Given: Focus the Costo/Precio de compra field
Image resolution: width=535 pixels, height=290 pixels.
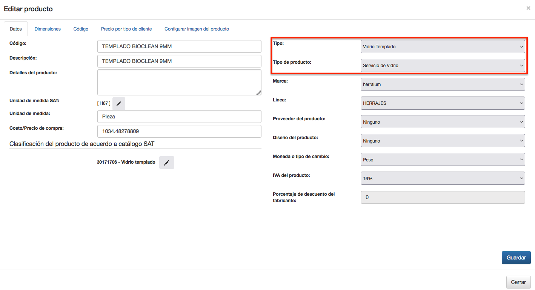Looking at the screenshot, I should tap(179, 131).
